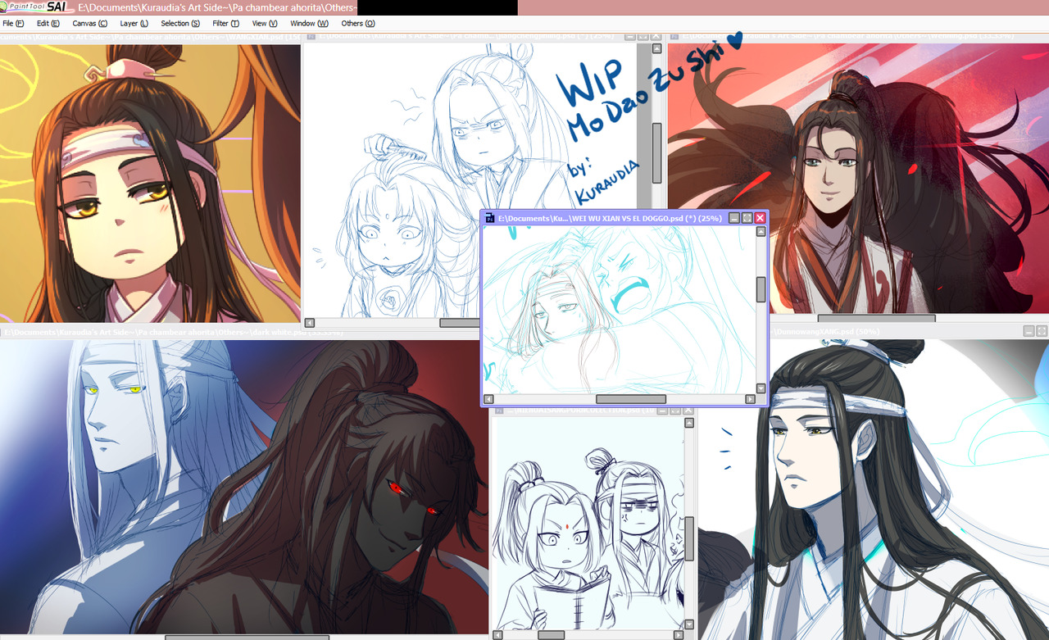Screen dimensions: 1049x640
Task: Click up arrow in the blue sketch window scrollbar
Action: tap(657, 48)
